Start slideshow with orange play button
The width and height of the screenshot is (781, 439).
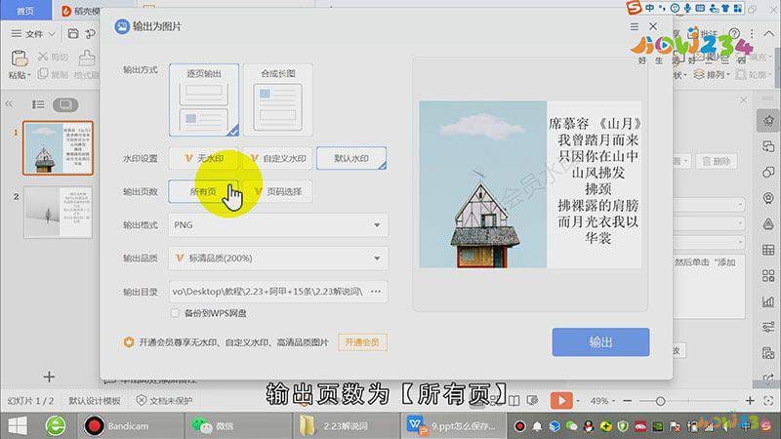coord(561,400)
